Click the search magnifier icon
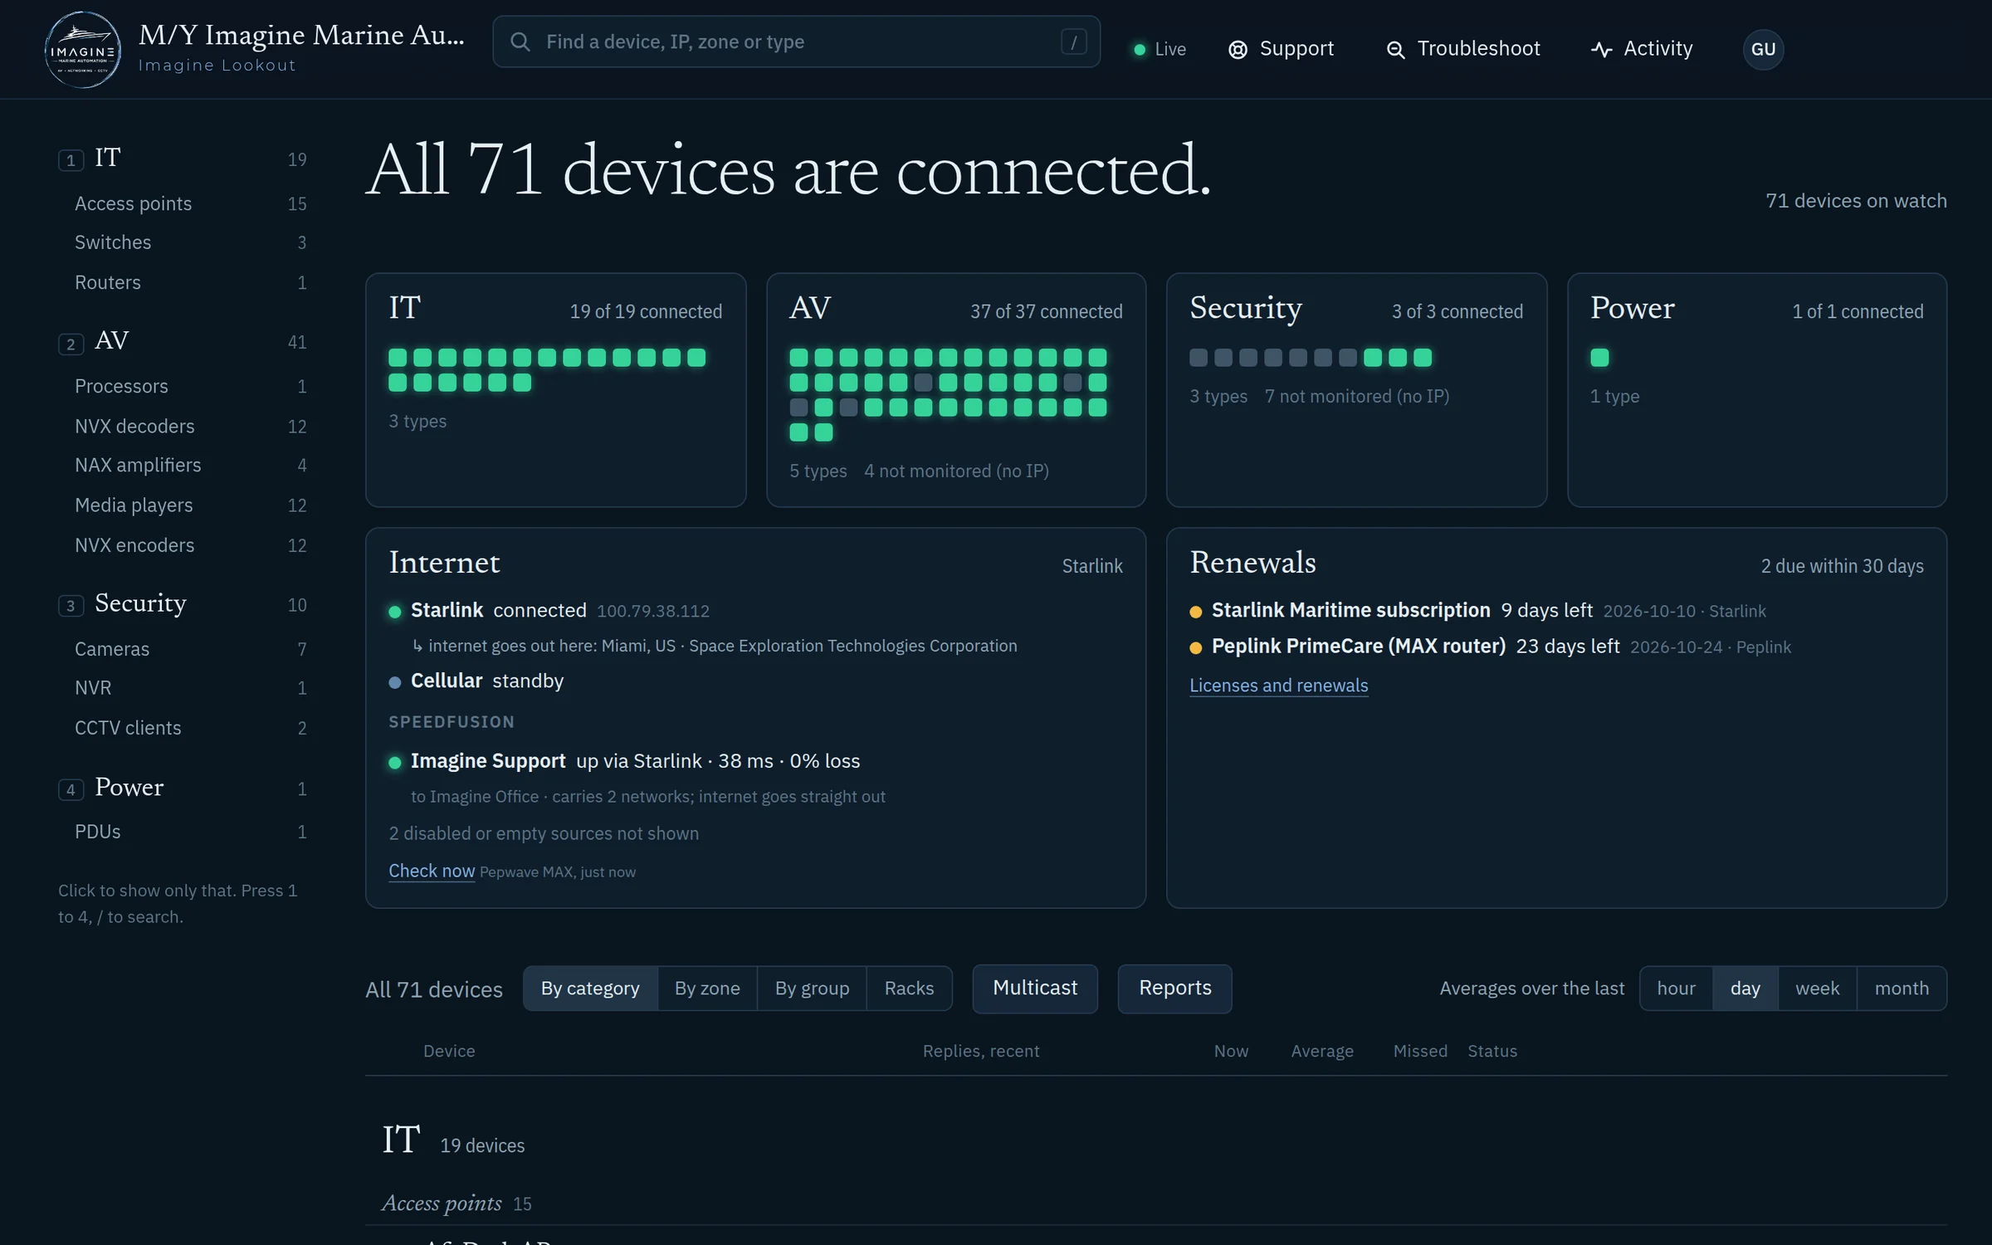This screenshot has width=1992, height=1245. 520,41
